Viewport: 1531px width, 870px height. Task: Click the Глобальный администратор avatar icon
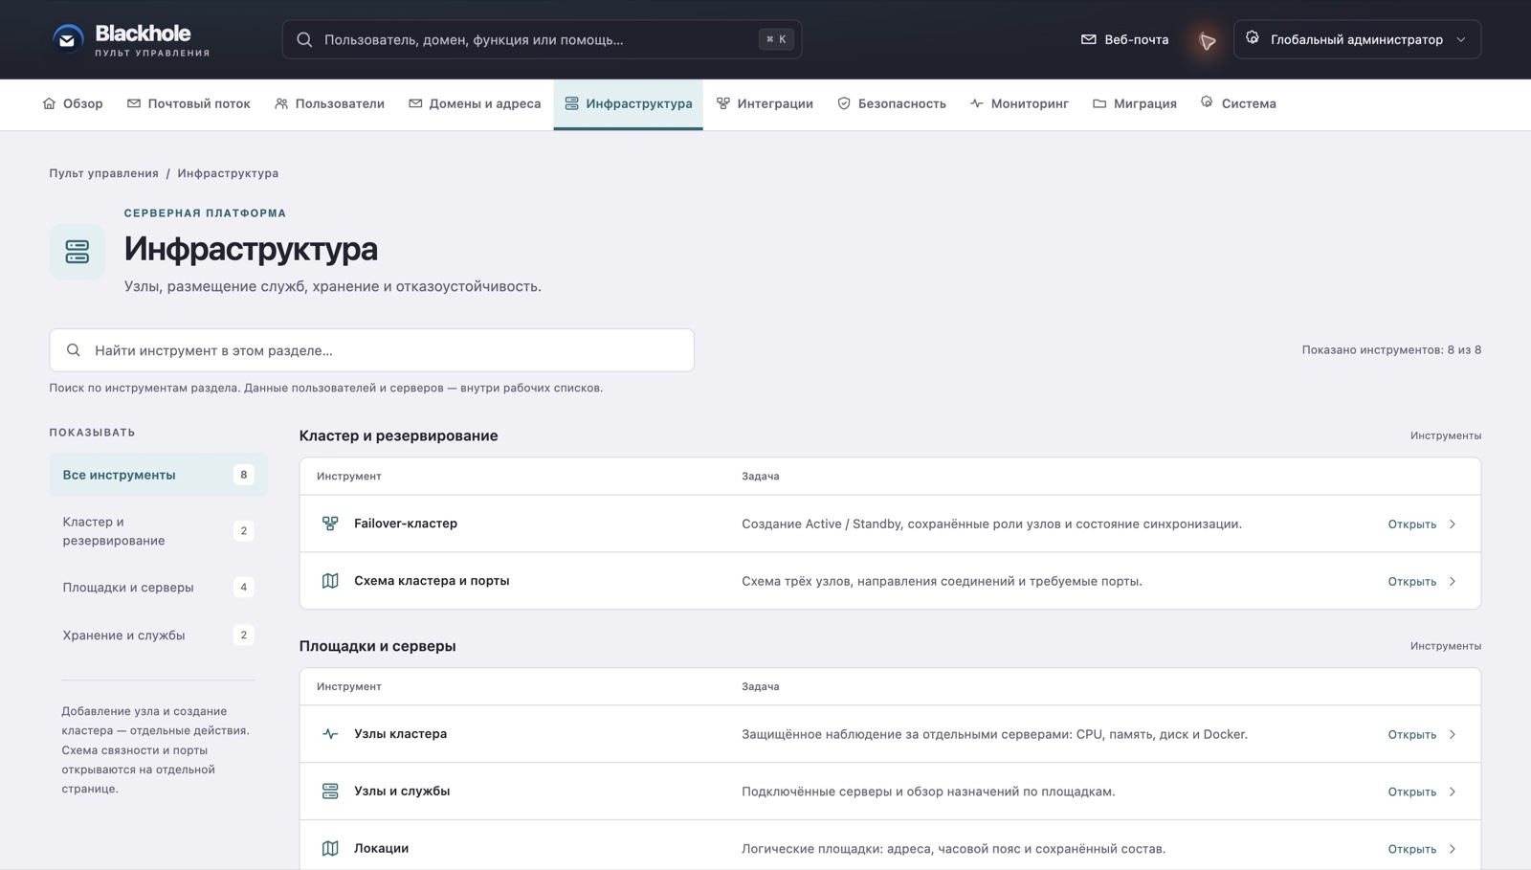(1253, 38)
